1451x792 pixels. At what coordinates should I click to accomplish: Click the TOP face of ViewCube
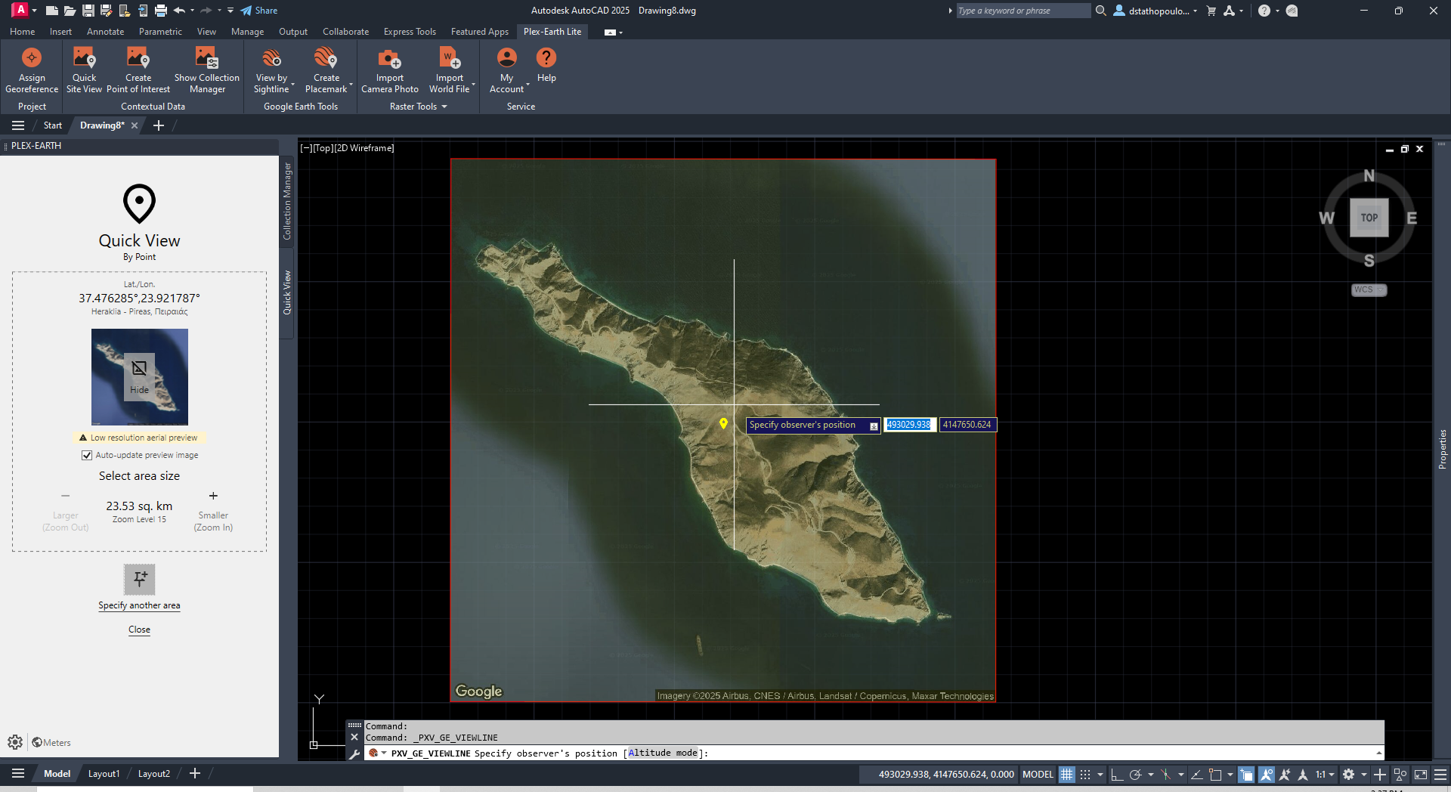click(x=1369, y=218)
